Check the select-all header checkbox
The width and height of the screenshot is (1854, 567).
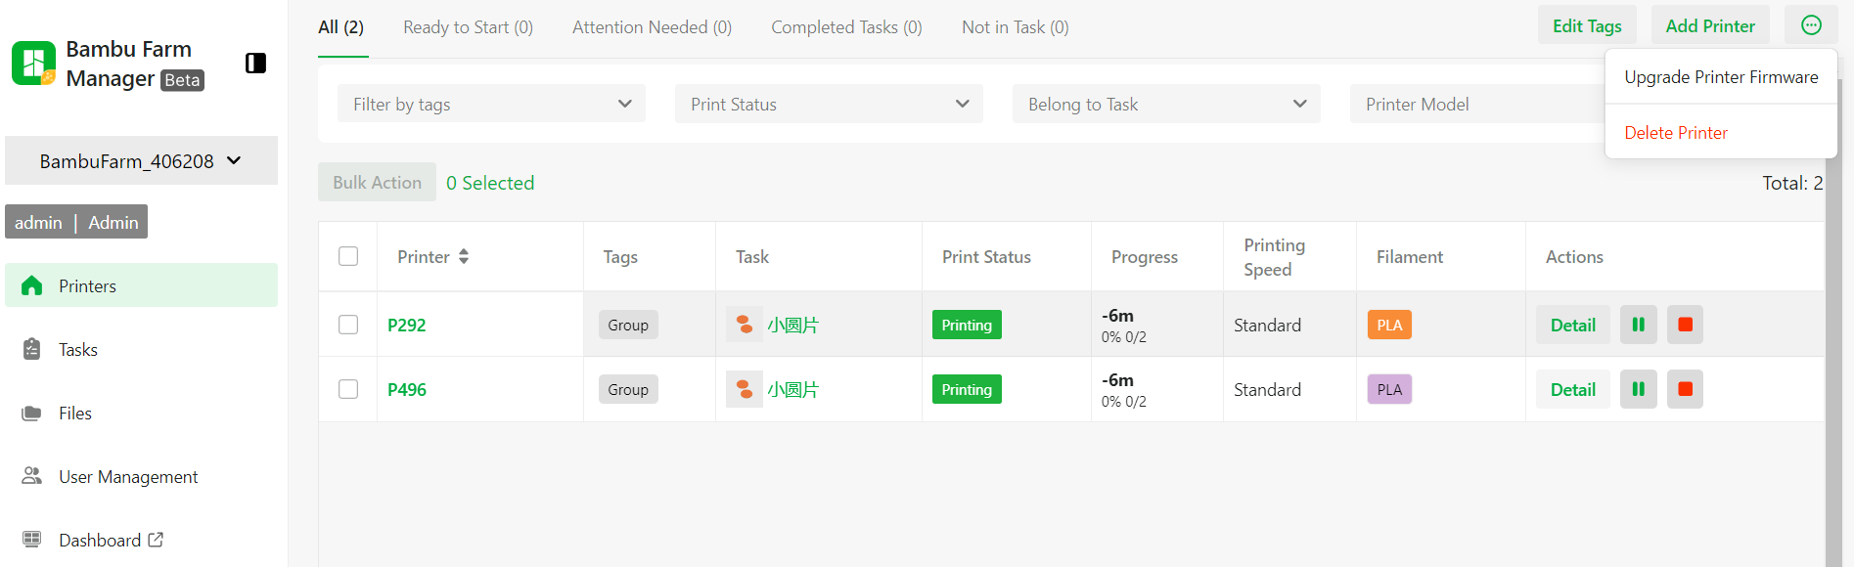(x=348, y=256)
